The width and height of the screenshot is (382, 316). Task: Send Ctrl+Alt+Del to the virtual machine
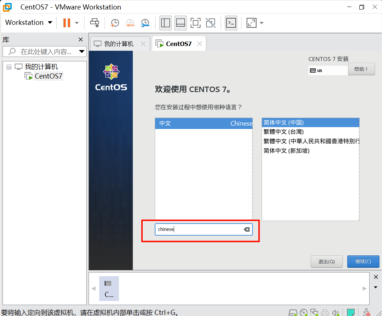point(94,23)
